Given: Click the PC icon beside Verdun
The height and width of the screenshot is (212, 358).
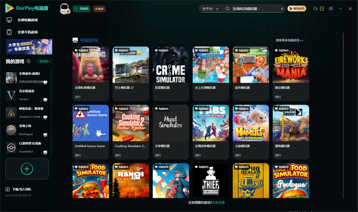Looking at the screenshot, I should pos(45,100).
